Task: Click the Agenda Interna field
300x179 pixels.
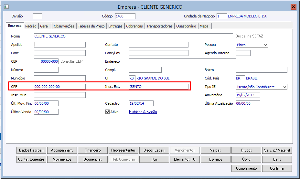Action: pyautogui.click(x=243, y=53)
